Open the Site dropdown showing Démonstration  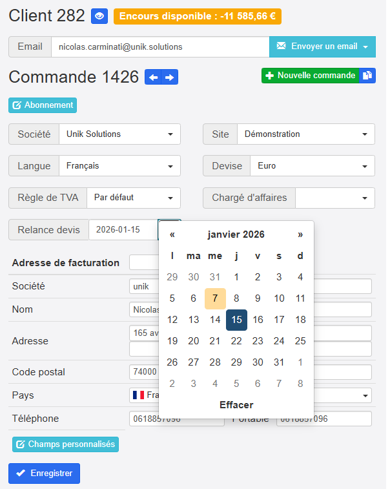click(305, 134)
